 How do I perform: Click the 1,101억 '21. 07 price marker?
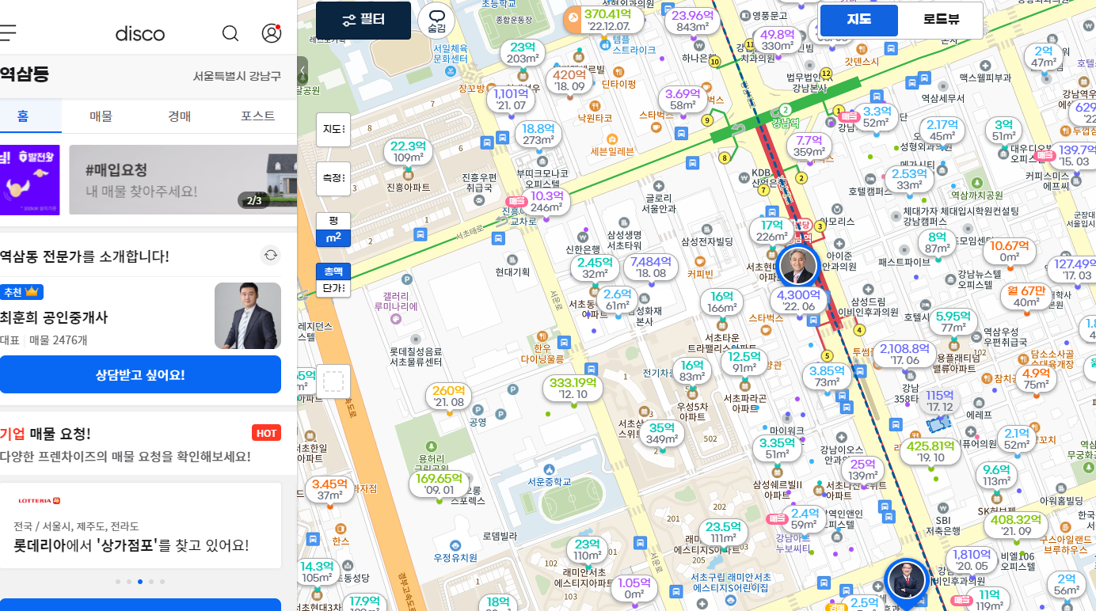coord(511,99)
